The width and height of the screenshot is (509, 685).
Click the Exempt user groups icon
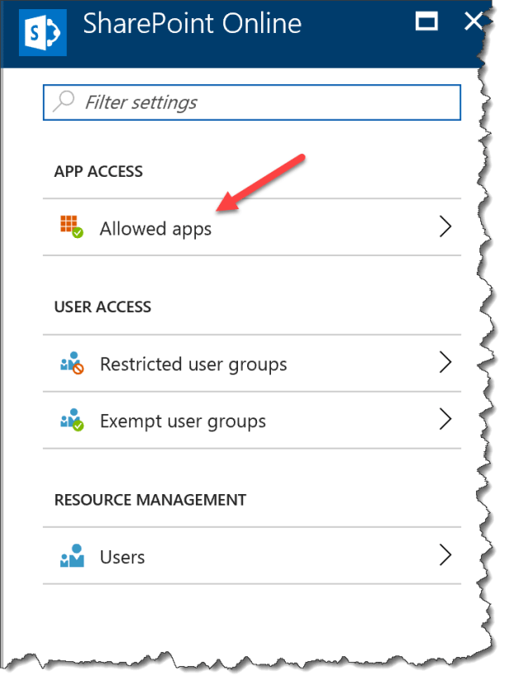point(72,420)
